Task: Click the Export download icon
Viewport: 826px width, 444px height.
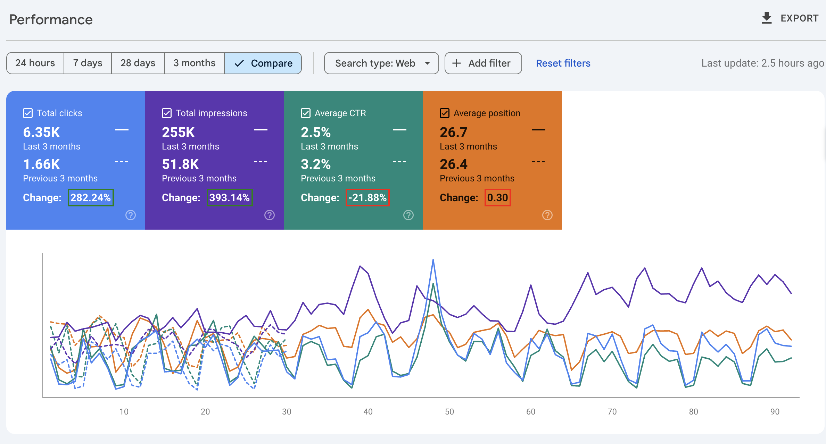Action: [766, 18]
